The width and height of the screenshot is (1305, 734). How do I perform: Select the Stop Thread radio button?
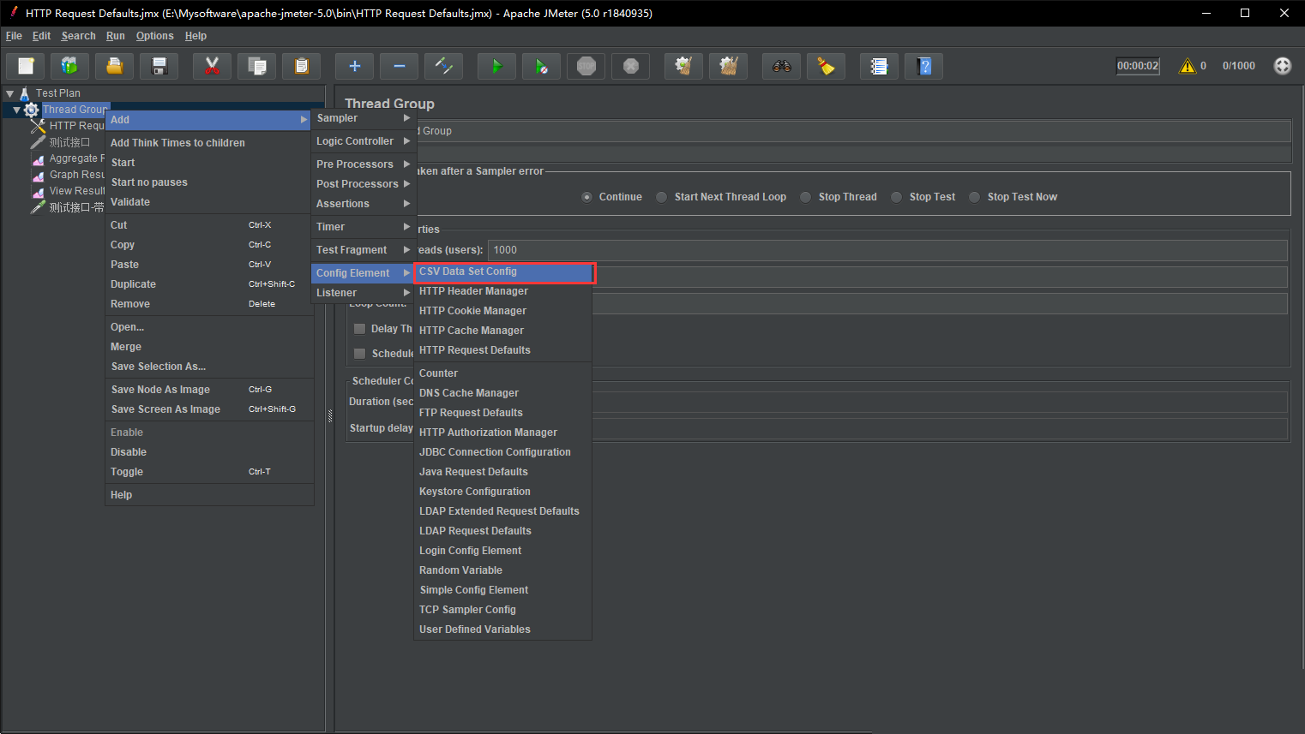pos(806,197)
